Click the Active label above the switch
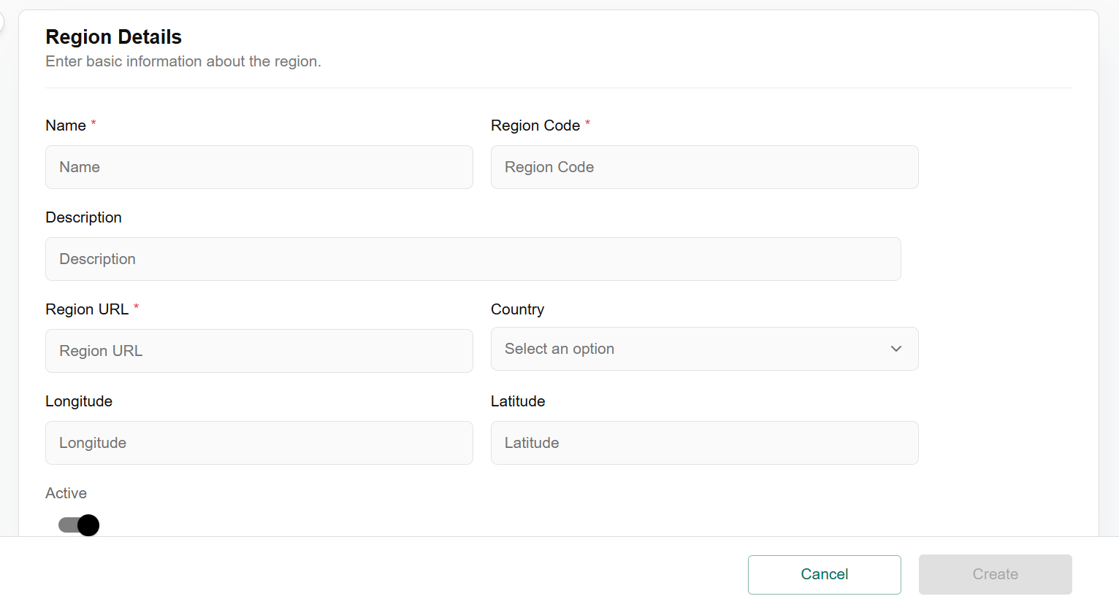Screen dimensions: 1119x607 [x=66, y=493]
